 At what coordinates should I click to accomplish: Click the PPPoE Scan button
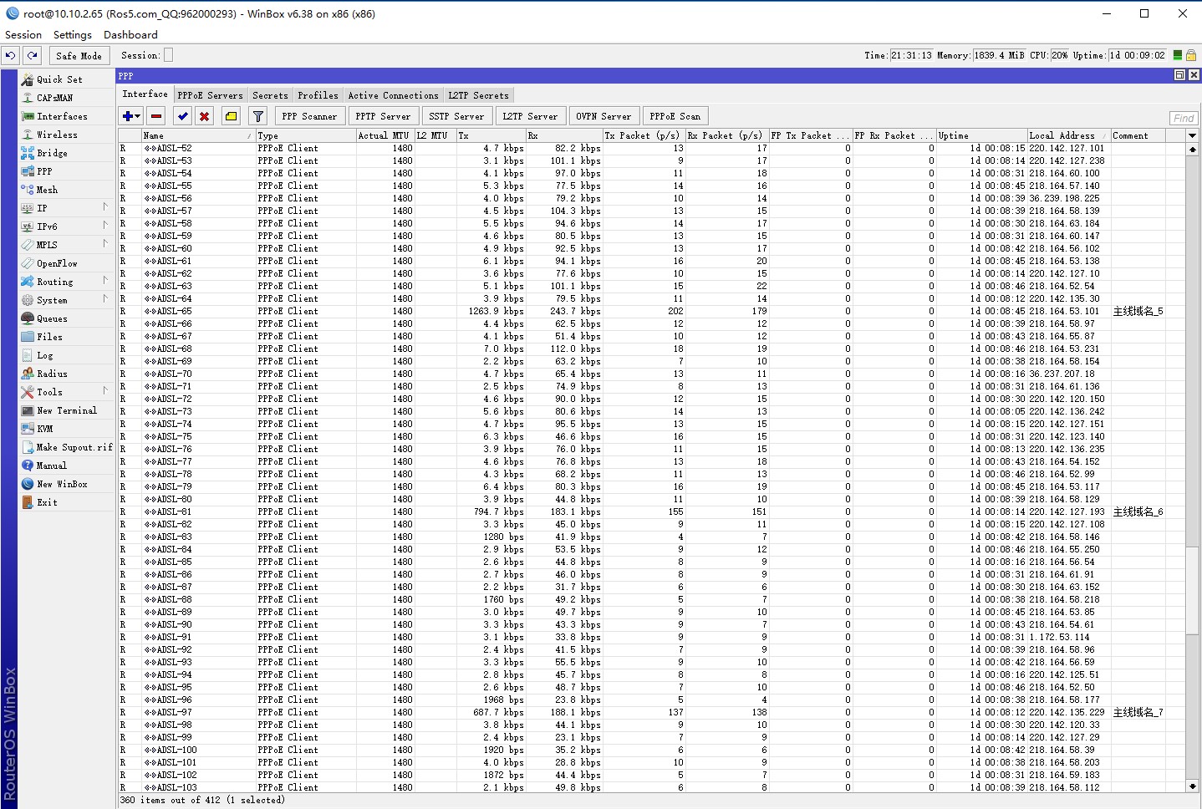click(675, 116)
